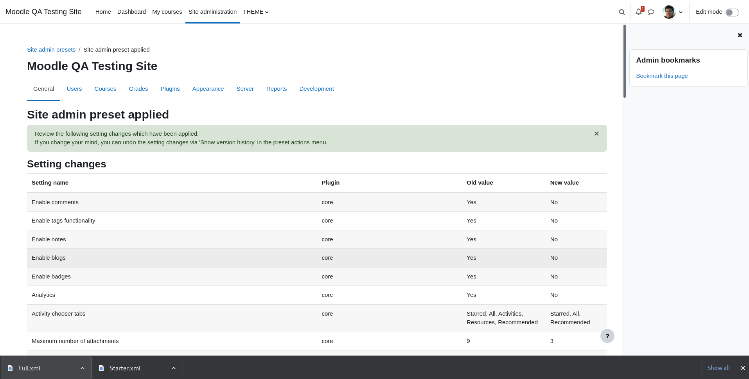
Task: Click Setting name column header
Action: pyautogui.click(x=50, y=183)
